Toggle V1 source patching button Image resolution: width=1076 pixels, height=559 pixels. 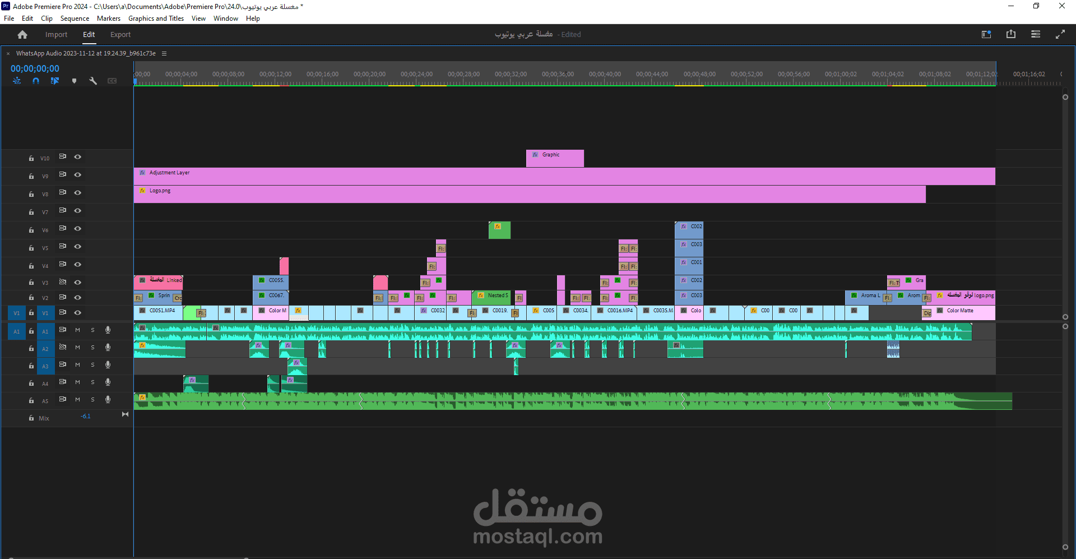tap(17, 313)
